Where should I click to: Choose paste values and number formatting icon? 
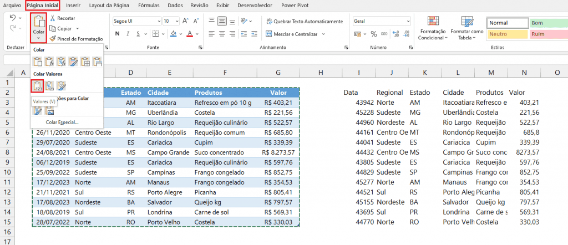(49, 86)
